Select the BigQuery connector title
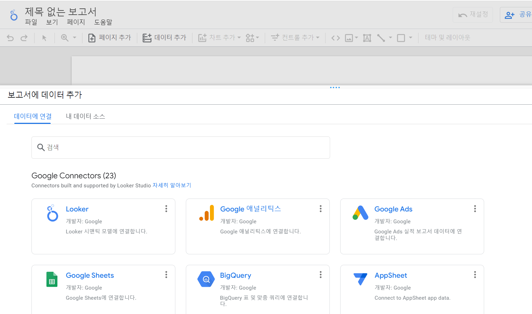Viewport: 532px width, 314px height. 235,275
